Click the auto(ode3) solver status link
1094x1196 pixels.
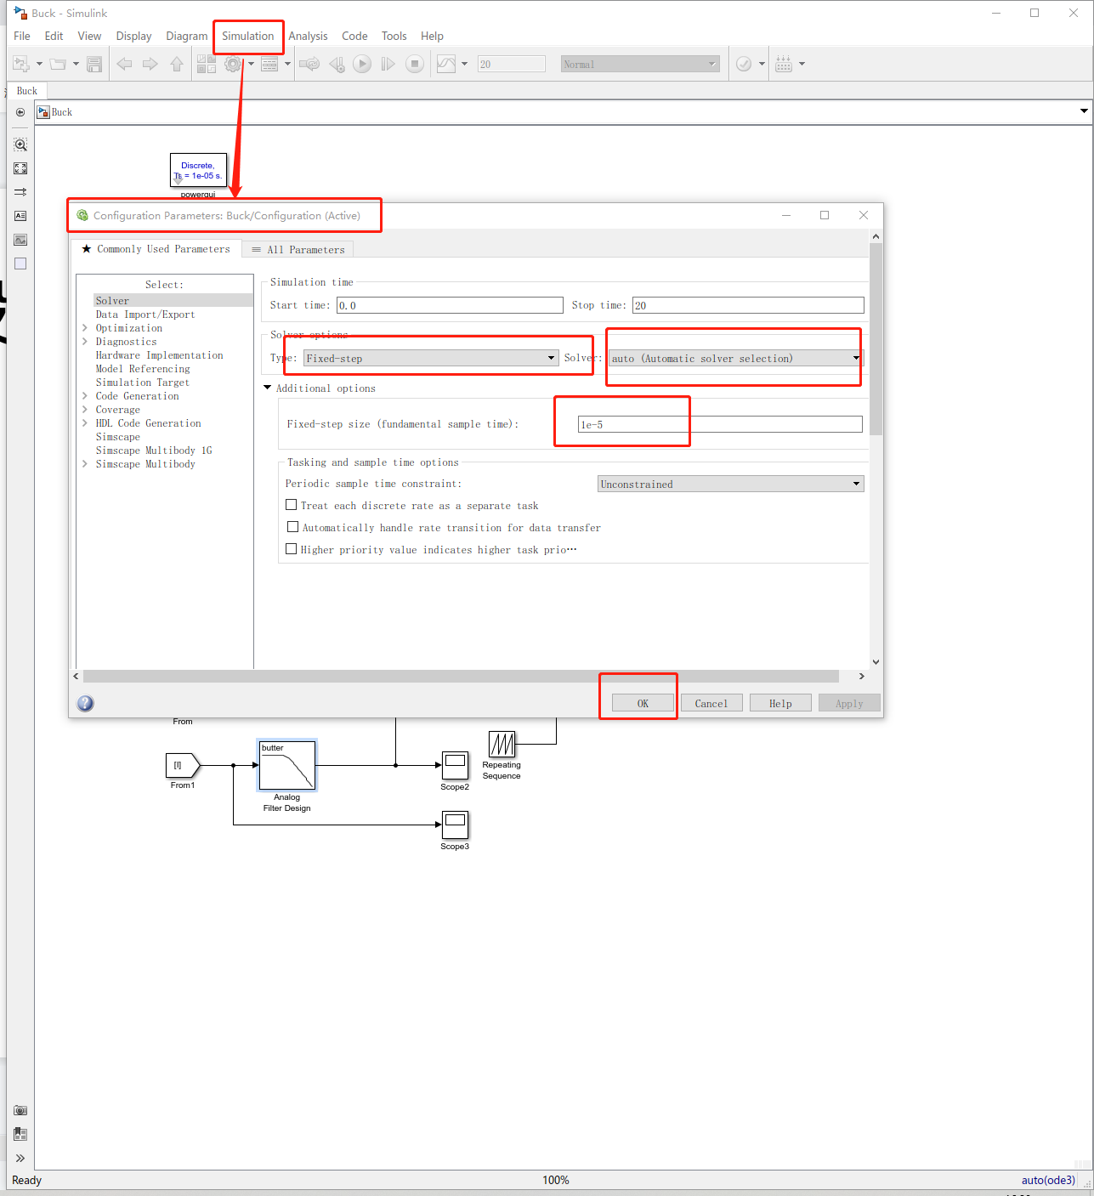coord(1048,1180)
